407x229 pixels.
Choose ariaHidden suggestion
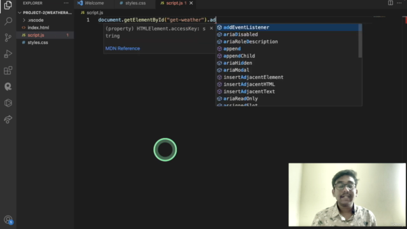287,63
